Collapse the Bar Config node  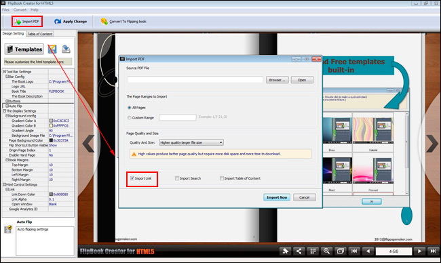click(x=7, y=77)
